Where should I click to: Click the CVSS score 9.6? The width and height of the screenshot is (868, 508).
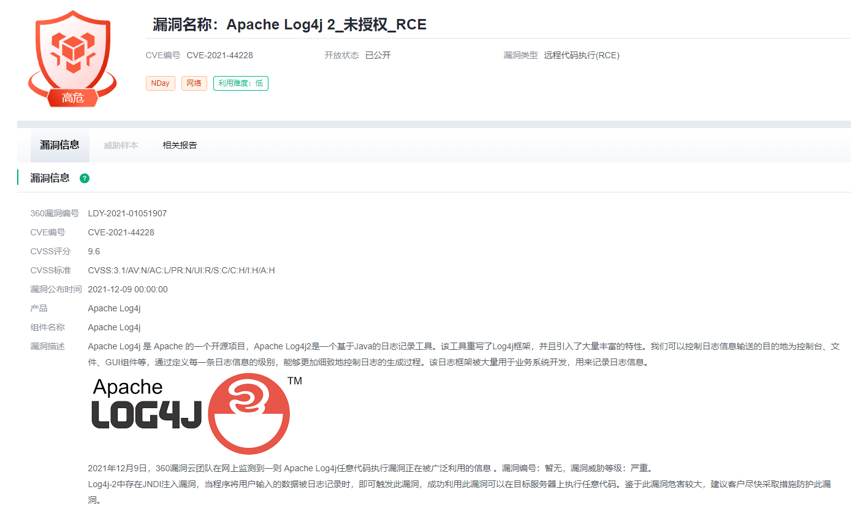tap(94, 251)
